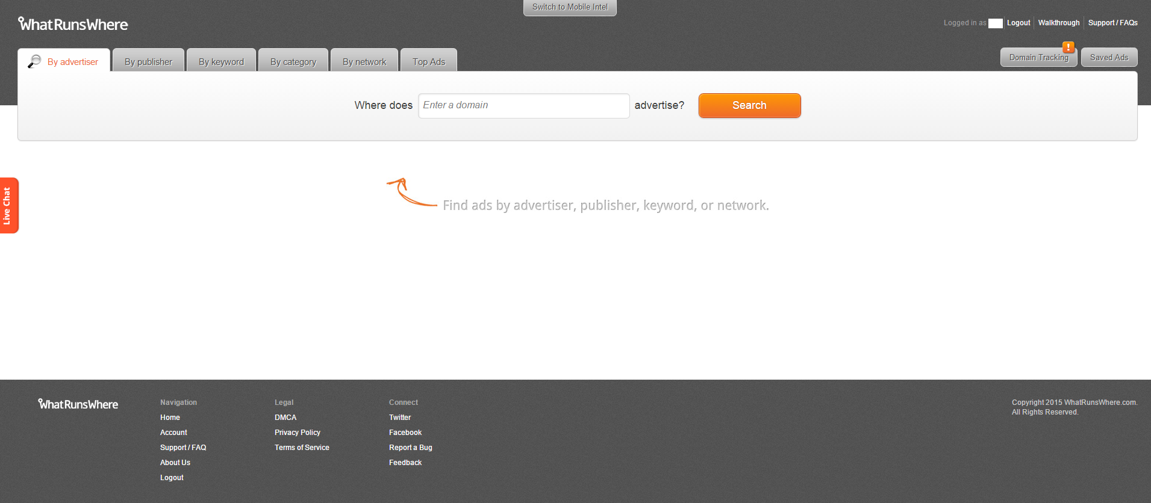This screenshot has width=1151, height=503.
Task: Click the "All Rights Reserved." text
Action: 1045,412
